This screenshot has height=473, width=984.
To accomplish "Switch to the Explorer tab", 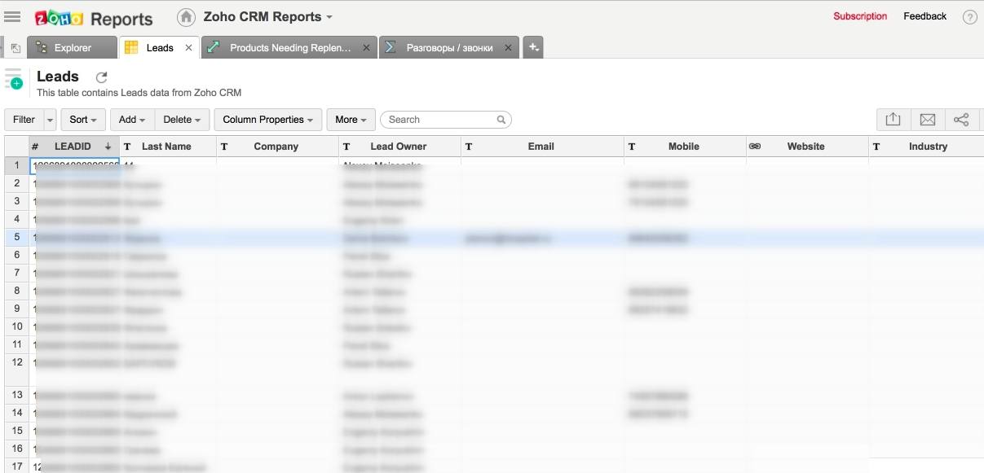I will pyautogui.click(x=72, y=48).
